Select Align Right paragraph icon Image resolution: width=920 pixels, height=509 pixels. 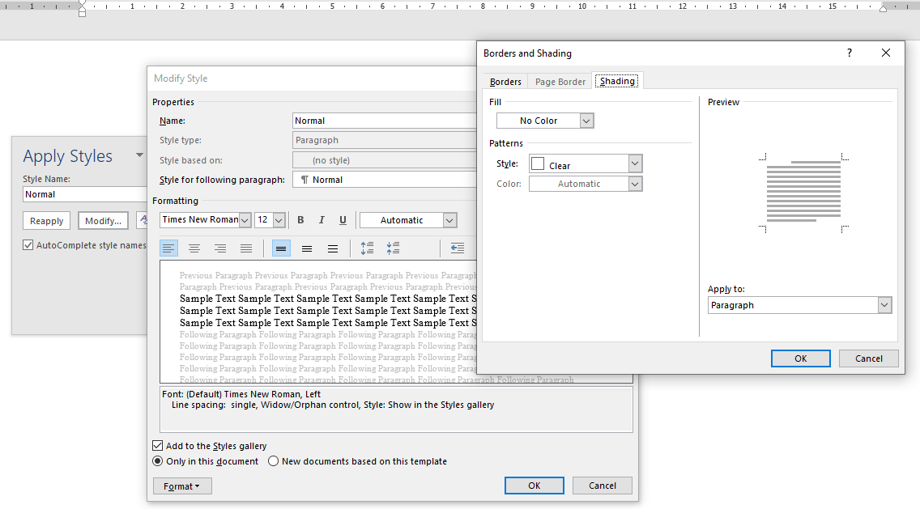[x=220, y=248]
